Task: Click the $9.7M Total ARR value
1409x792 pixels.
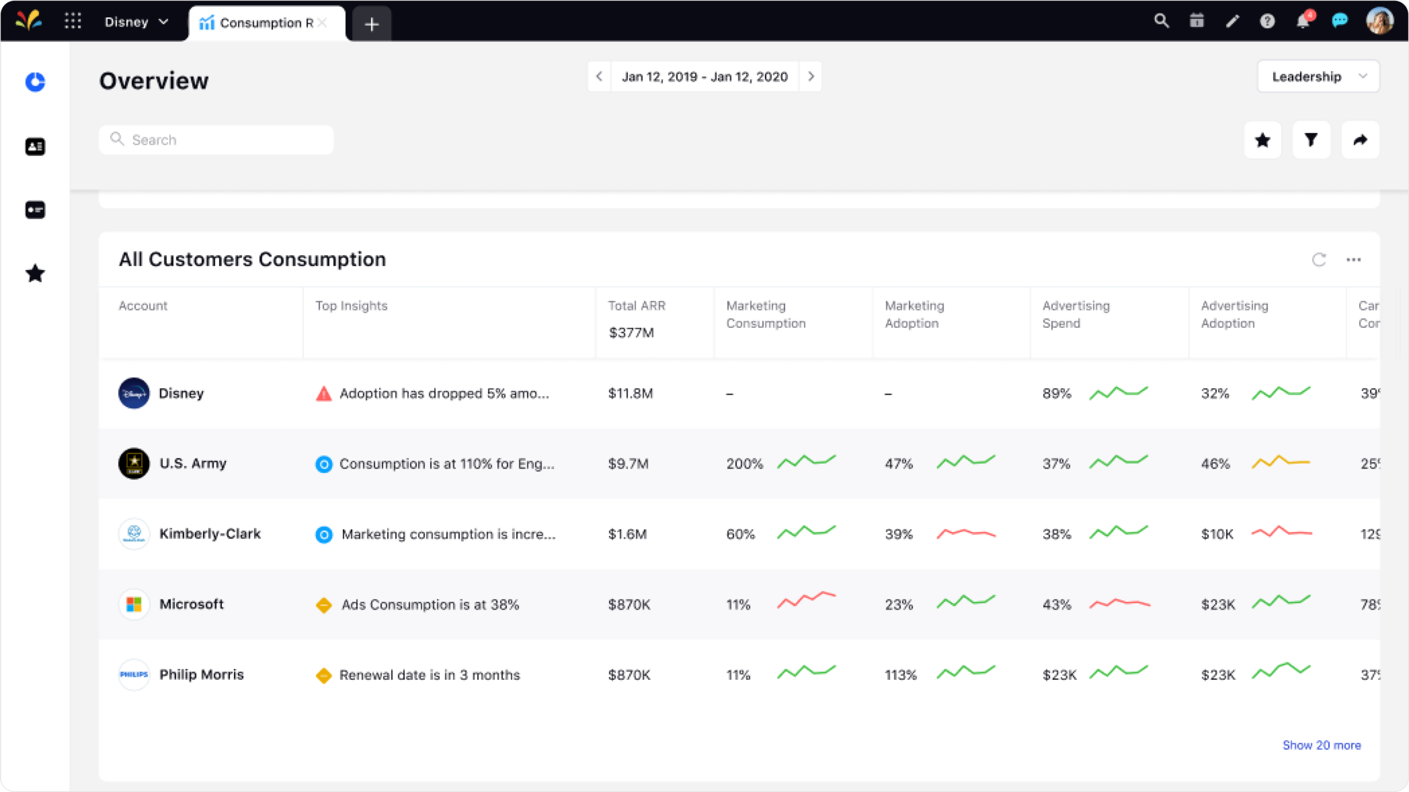Action: 628,464
